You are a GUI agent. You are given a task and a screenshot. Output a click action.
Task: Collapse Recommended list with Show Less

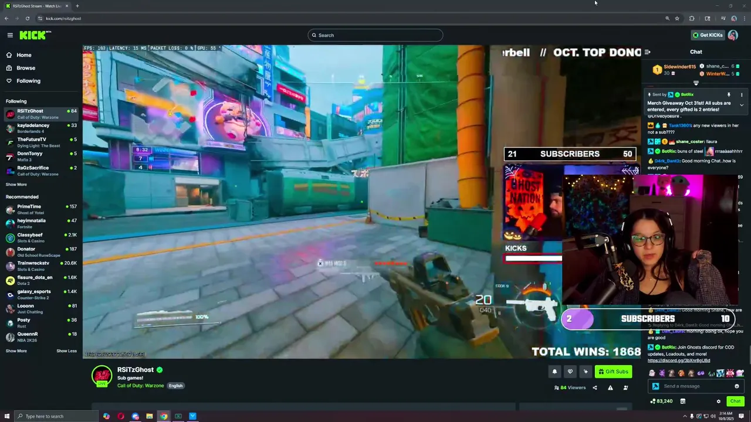pos(66,351)
